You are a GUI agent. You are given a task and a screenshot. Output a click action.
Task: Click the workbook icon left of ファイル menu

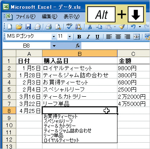click(9, 17)
